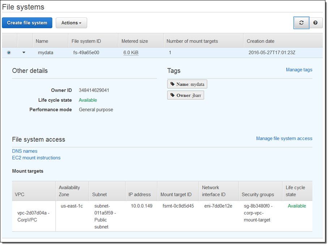Click the DNS names link
The image size is (329, 246).
coord(25,151)
